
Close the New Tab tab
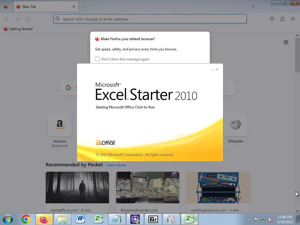pos(74,6)
